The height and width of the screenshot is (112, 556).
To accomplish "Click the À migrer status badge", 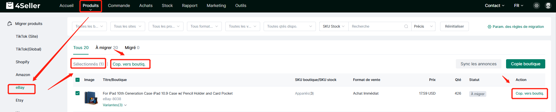I will click(x=478, y=94).
